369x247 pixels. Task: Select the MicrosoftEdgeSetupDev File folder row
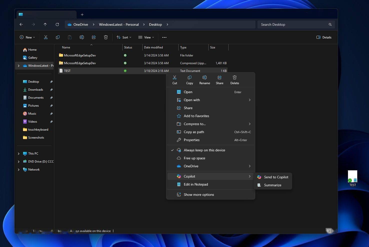[x=143, y=55]
